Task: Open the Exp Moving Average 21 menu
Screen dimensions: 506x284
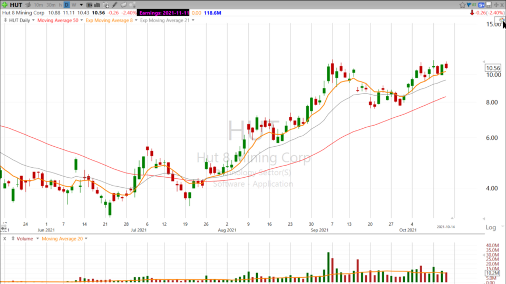Action: click(192, 20)
